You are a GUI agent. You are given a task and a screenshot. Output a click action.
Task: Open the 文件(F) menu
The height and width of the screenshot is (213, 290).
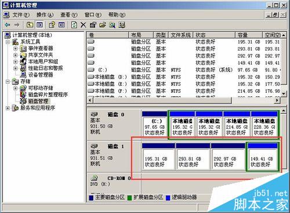click(21, 15)
